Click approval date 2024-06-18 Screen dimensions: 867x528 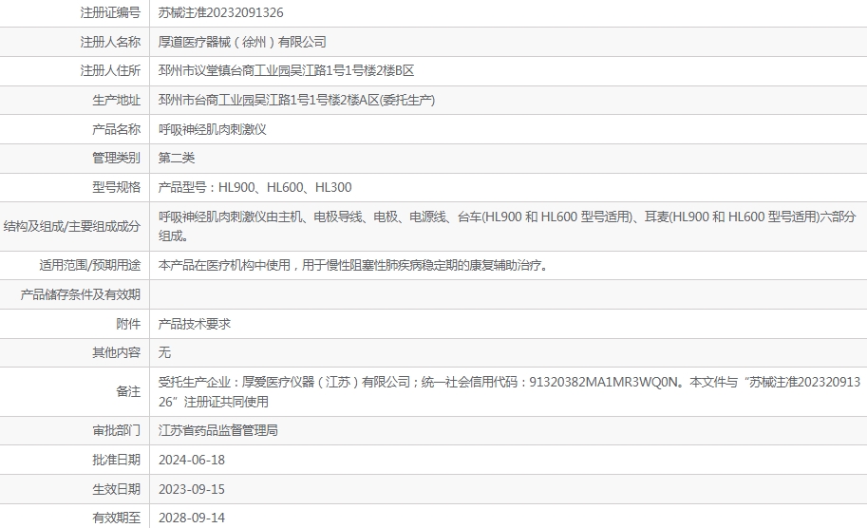192,460
